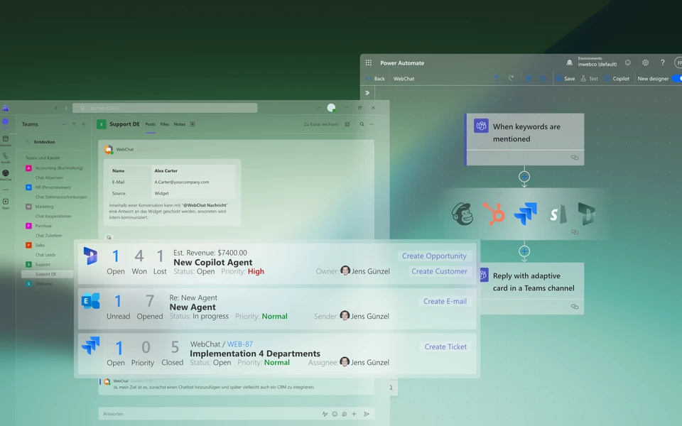Image resolution: width=682 pixels, height=426 pixels.
Task: Click the Mailchimp connector icon
Action: 462,214
